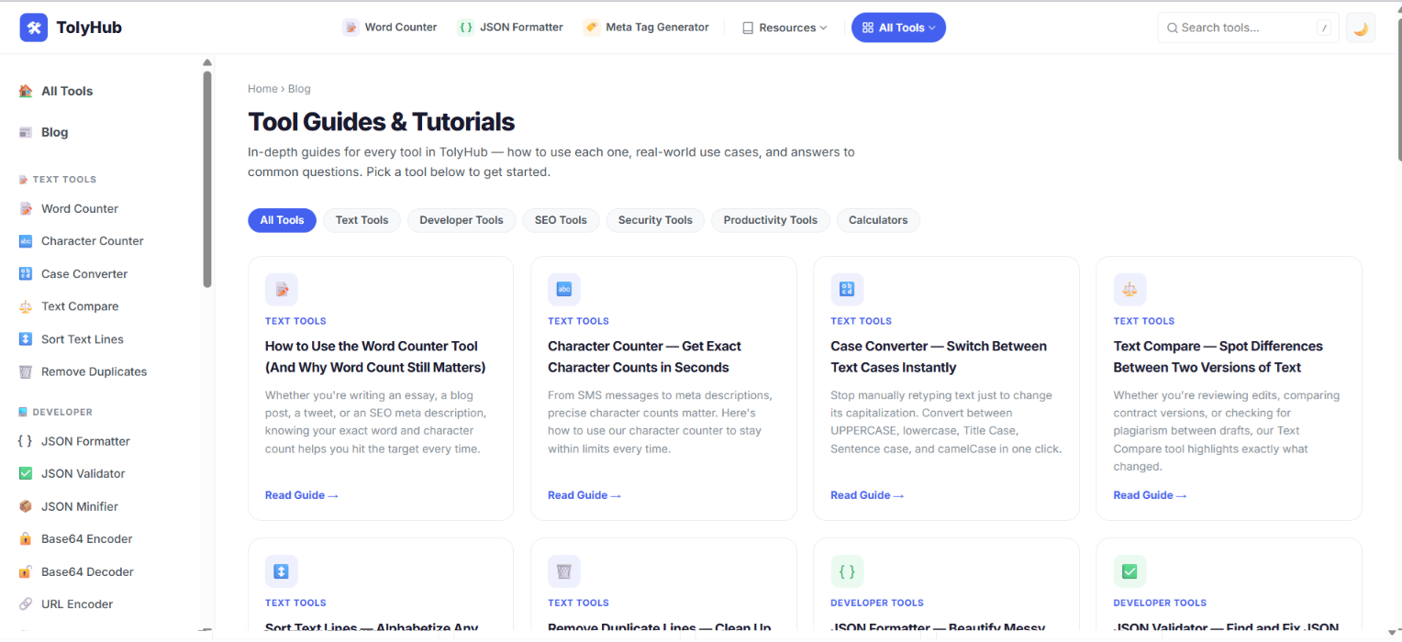Switch to the Productivity Tools filter

coord(770,220)
